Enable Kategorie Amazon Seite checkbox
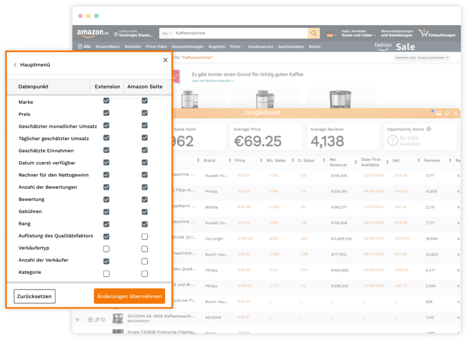Viewport: 467px width, 339px height. (145, 273)
